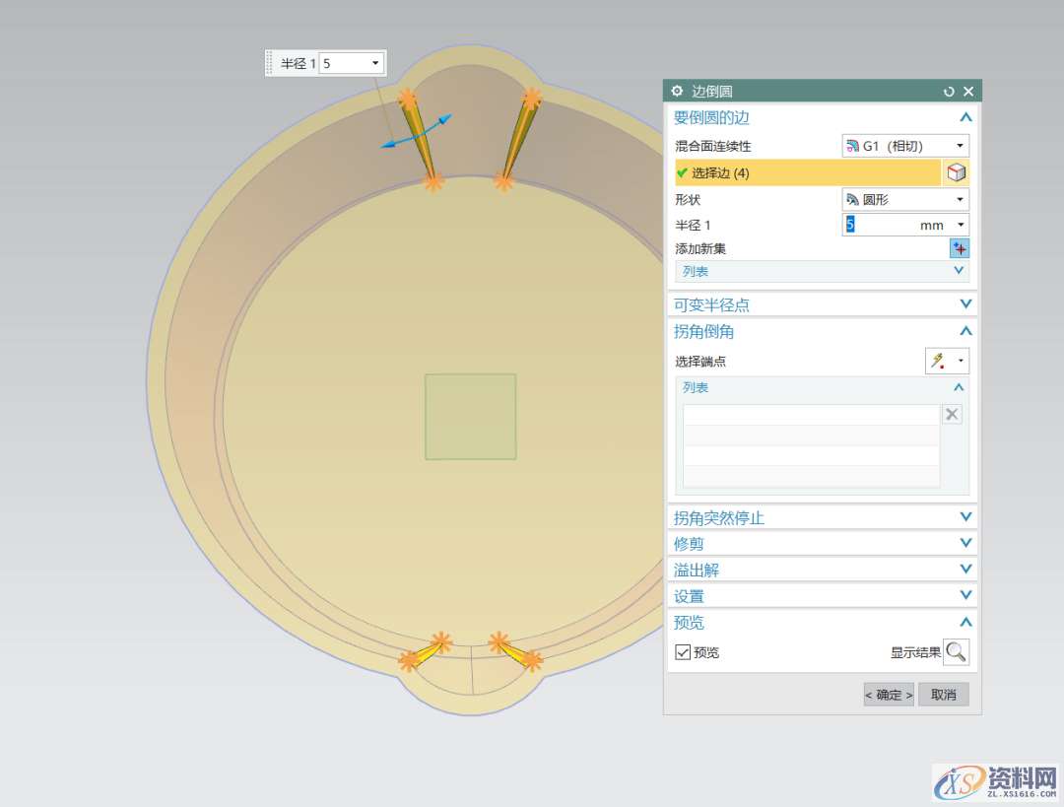Click the 添加新集 add set icon
The height and width of the screenshot is (807, 1064).
pyautogui.click(x=960, y=248)
